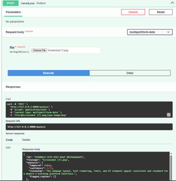Screen dimensions: 176x181
Task: Click the "flagged_regions": [] line
Action: (42, 177)
